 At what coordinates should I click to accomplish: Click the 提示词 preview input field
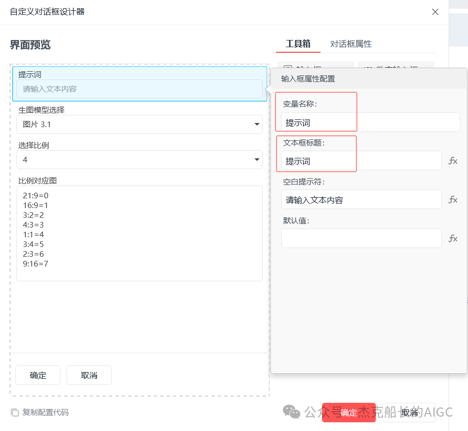(139, 89)
